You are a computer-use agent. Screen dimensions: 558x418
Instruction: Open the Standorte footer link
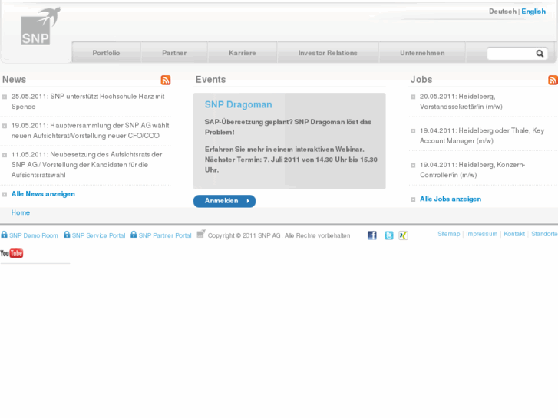click(x=544, y=234)
